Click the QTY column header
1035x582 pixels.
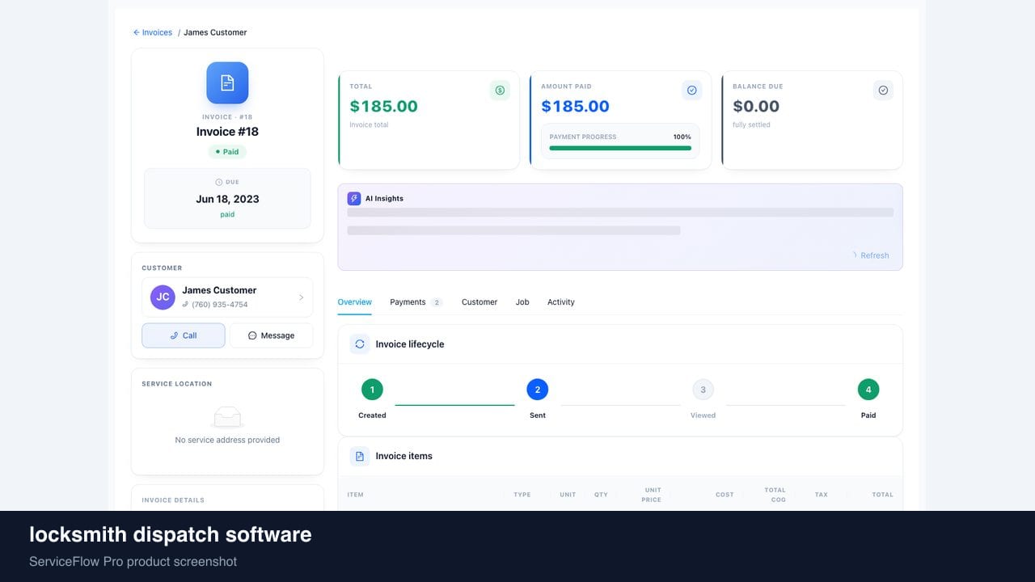point(601,495)
